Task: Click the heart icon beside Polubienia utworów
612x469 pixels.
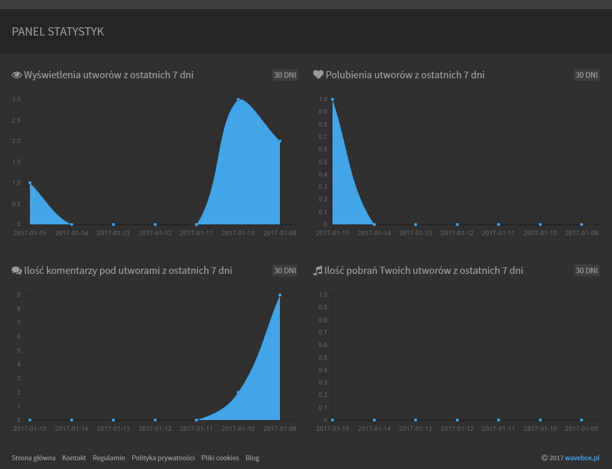Action: (318, 75)
